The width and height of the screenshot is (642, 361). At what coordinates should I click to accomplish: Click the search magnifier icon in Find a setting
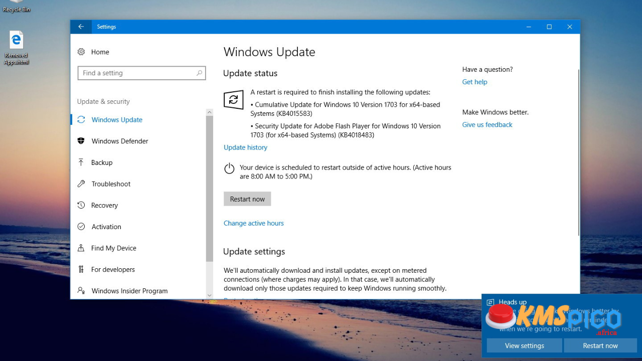pyautogui.click(x=199, y=73)
